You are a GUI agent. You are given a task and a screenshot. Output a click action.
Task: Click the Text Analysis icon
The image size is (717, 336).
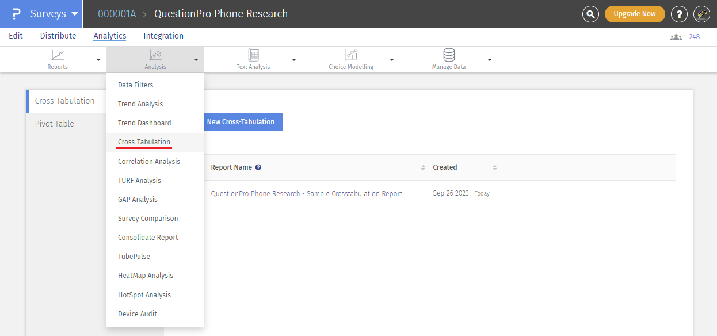pos(253,55)
